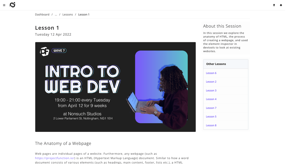Follow the projectfunction.io link
Screen dimensions: 288x164
pyautogui.click(x=55, y=158)
